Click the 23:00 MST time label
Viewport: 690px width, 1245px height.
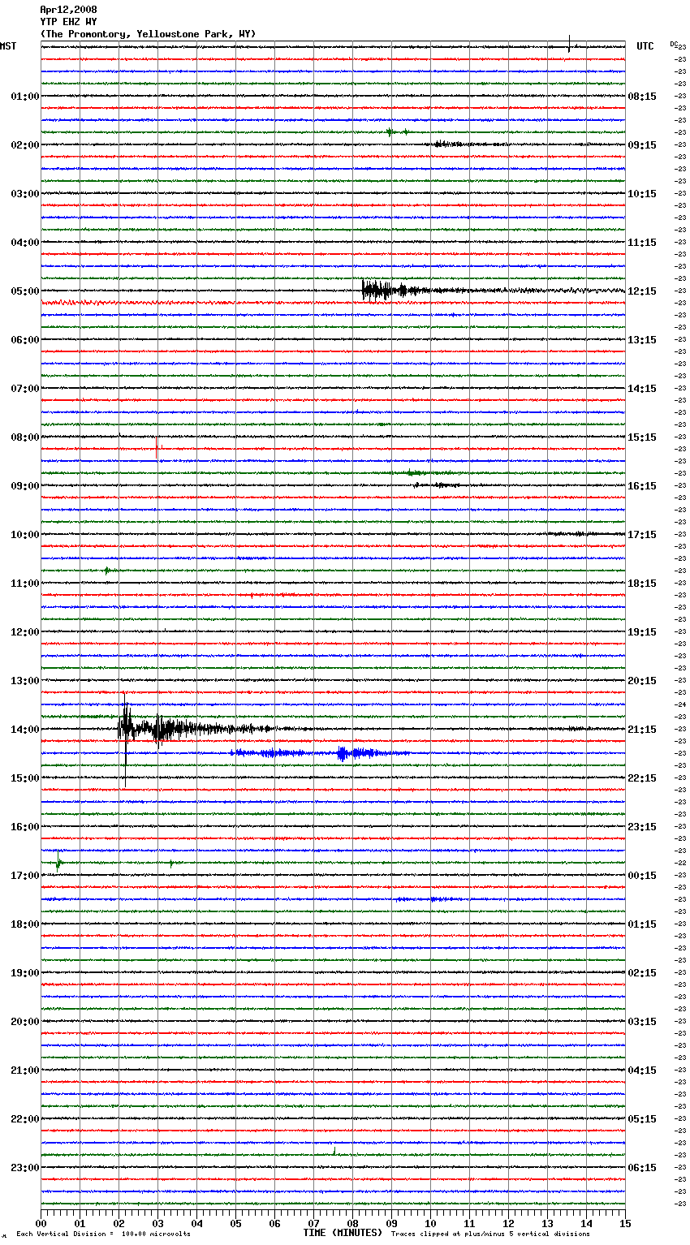[25, 1168]
